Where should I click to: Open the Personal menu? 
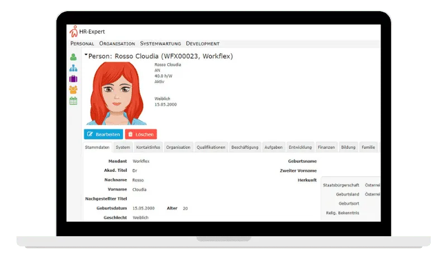click(82, 44)
